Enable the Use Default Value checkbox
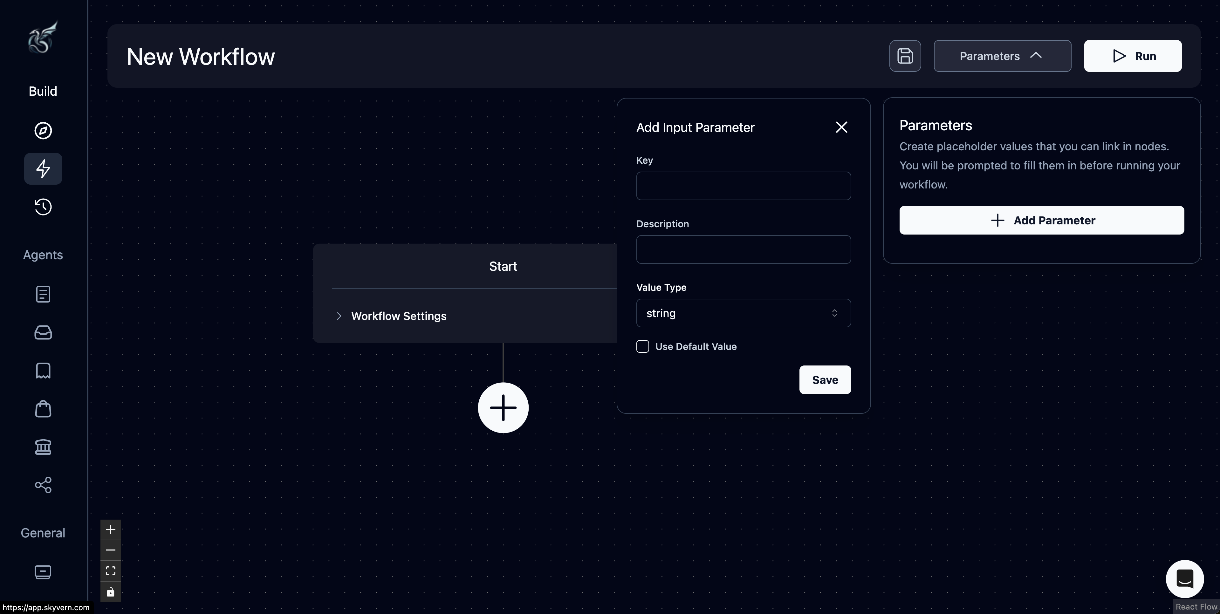Viewport: 1220px width, 614px height. (642, 346)
